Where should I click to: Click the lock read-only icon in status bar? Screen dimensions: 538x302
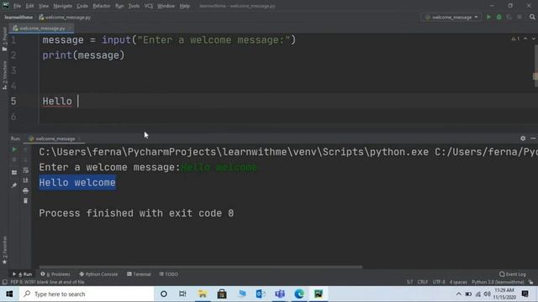[x=530, y=282]
